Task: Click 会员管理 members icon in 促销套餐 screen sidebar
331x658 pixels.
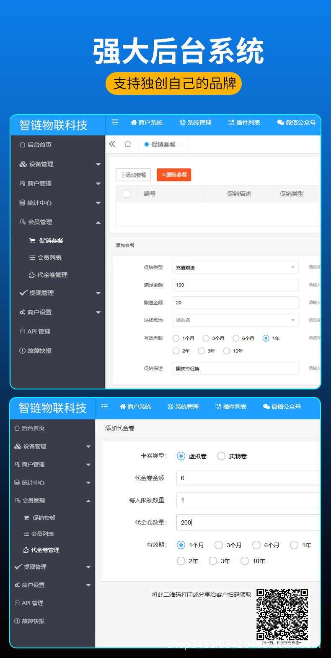Action: (x=23, y=222)
